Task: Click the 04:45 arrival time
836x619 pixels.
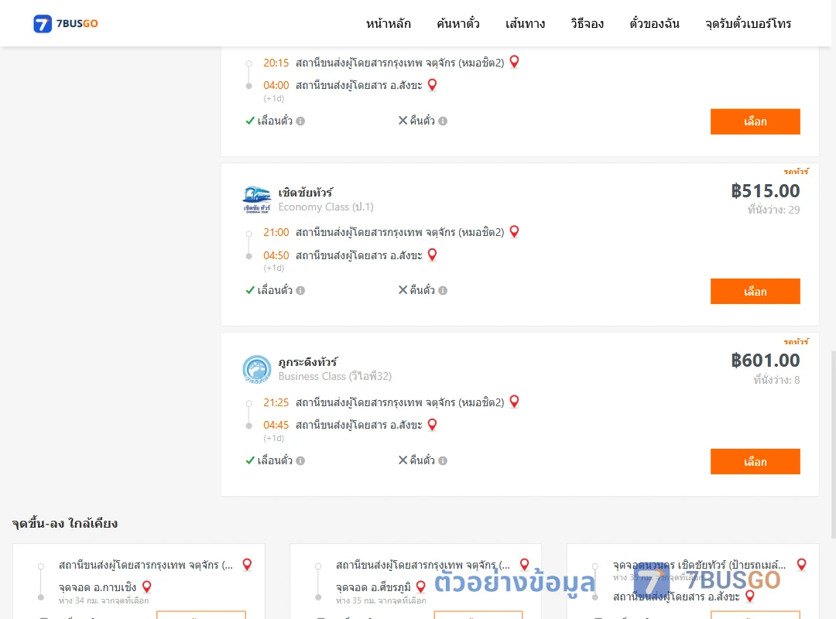Action: click(x=276, y=425)
